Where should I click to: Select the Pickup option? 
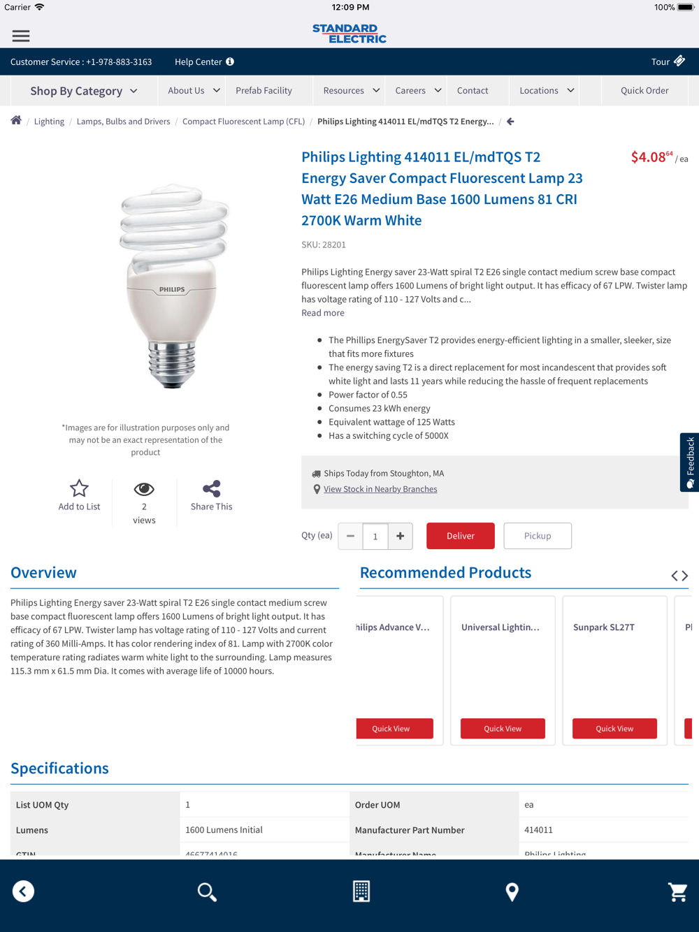pyautogui.click(x=538, y=536)
